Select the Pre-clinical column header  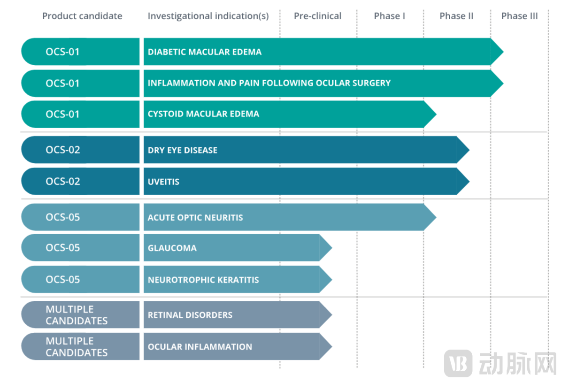click(x=318, y=16)
